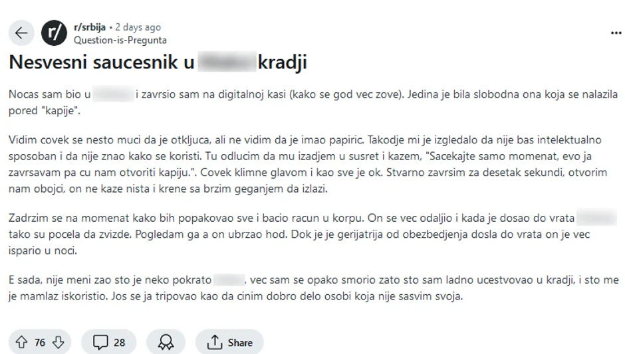The height and width of the screenshot is (354, 625).
Task: Click the Share button
Action: pos(229,342)
